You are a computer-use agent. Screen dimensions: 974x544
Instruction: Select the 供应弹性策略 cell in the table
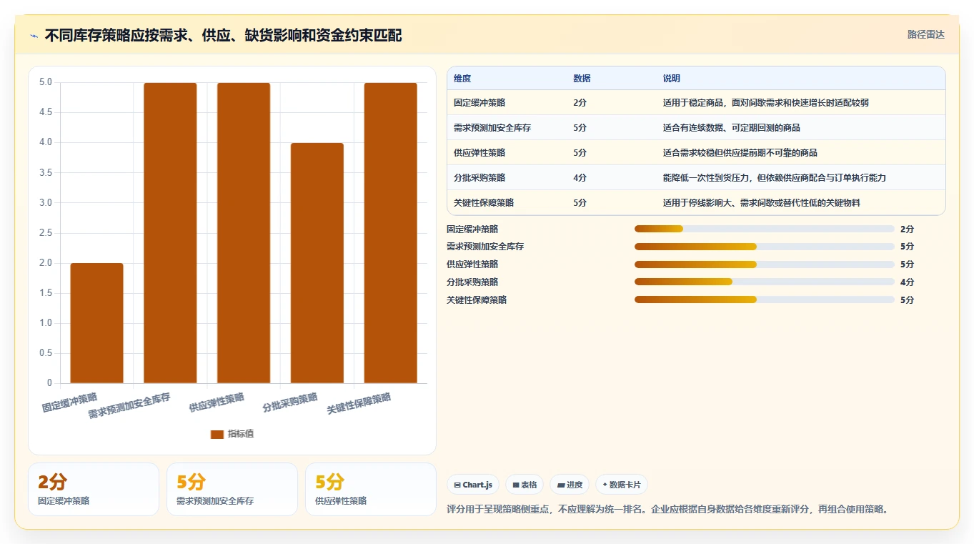pos(479,153)
